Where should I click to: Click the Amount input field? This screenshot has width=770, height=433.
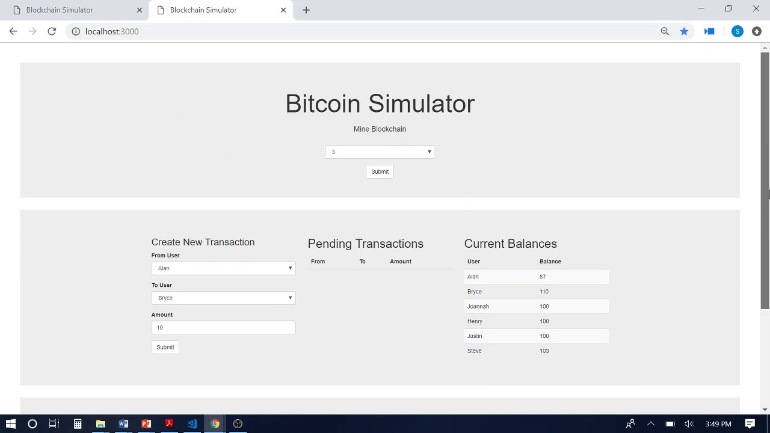223,327
